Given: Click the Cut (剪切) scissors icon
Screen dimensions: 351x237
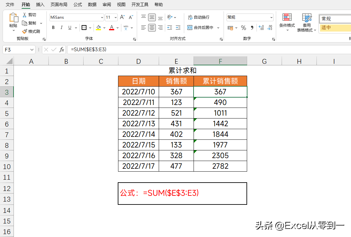Looking at the screenshot, I should [25, 15].
